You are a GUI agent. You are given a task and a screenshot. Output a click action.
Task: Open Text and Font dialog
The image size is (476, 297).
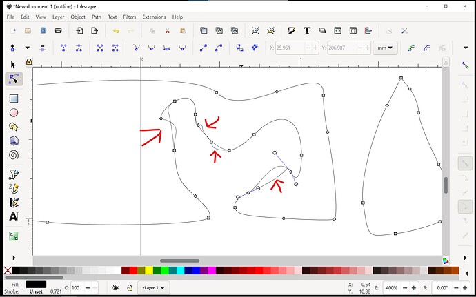[307, 30]
